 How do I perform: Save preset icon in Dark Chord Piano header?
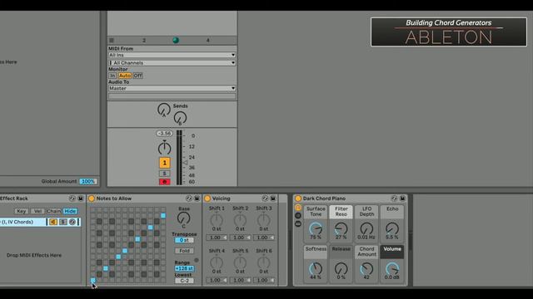click(402, 199)
